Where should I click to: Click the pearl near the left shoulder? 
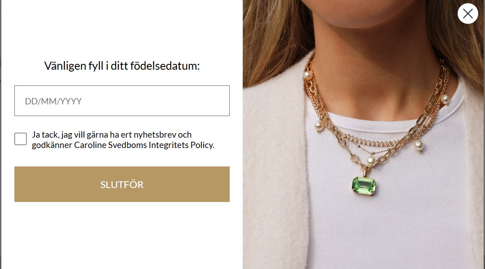[x=307, y=75]
